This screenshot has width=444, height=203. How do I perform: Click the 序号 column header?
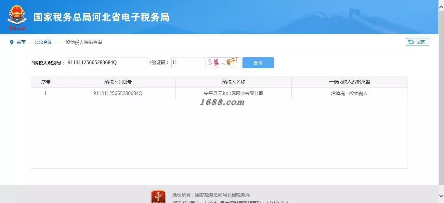[46, 82]
